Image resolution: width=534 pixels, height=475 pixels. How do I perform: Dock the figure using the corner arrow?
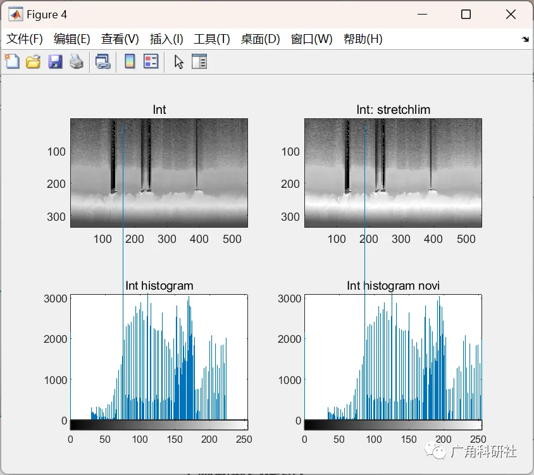point(526,39)
